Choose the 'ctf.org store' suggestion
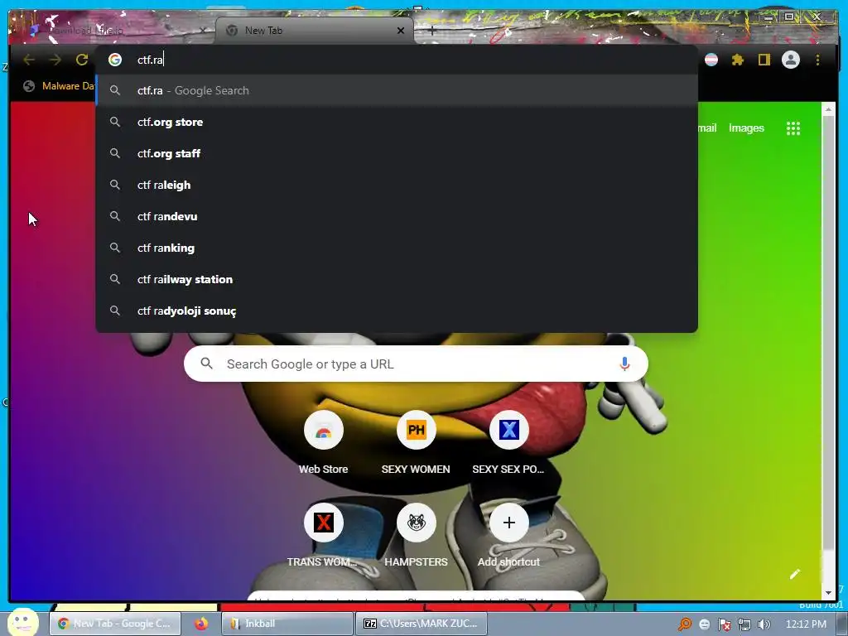The height and width of the screenshot is (636, 848). point(397,122)
